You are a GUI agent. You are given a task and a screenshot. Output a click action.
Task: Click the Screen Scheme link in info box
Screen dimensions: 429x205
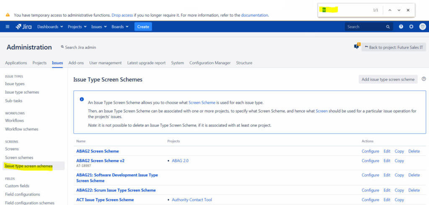pos(202,103)
